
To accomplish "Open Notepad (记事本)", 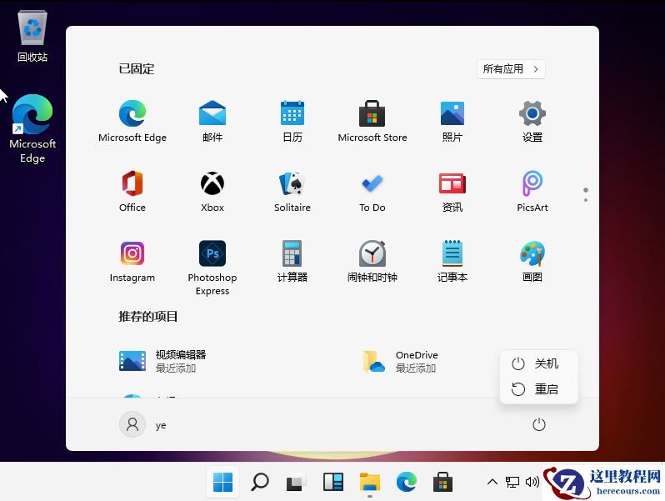I will pyautogui.click(x=452, y=261).
